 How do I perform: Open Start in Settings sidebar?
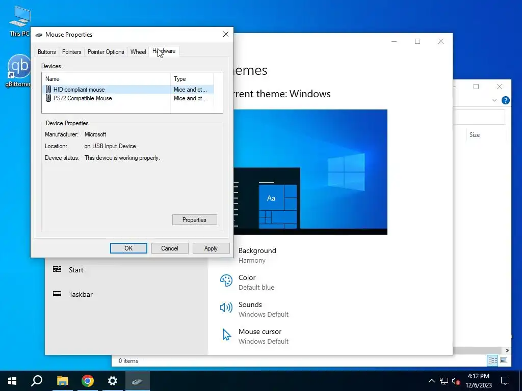click(x=76, y=270)
